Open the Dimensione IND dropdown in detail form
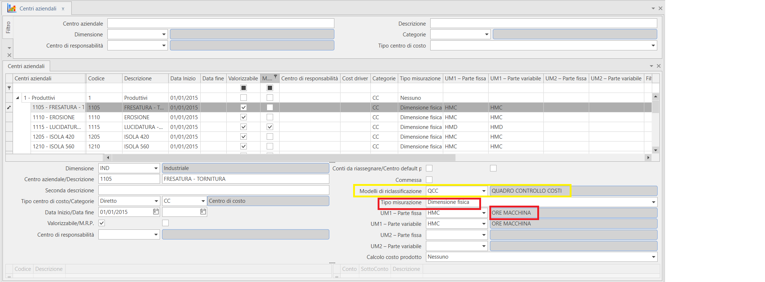Screen dimensions: 765x282 [x=156, y=168]
